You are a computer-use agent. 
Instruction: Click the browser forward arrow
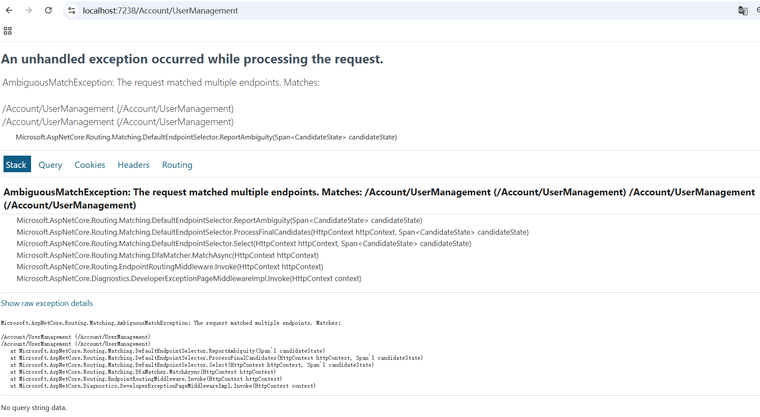click(x=28, y=10)
